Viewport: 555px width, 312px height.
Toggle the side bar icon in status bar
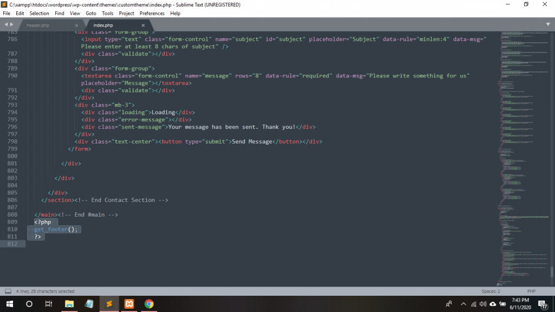(8, 291)
